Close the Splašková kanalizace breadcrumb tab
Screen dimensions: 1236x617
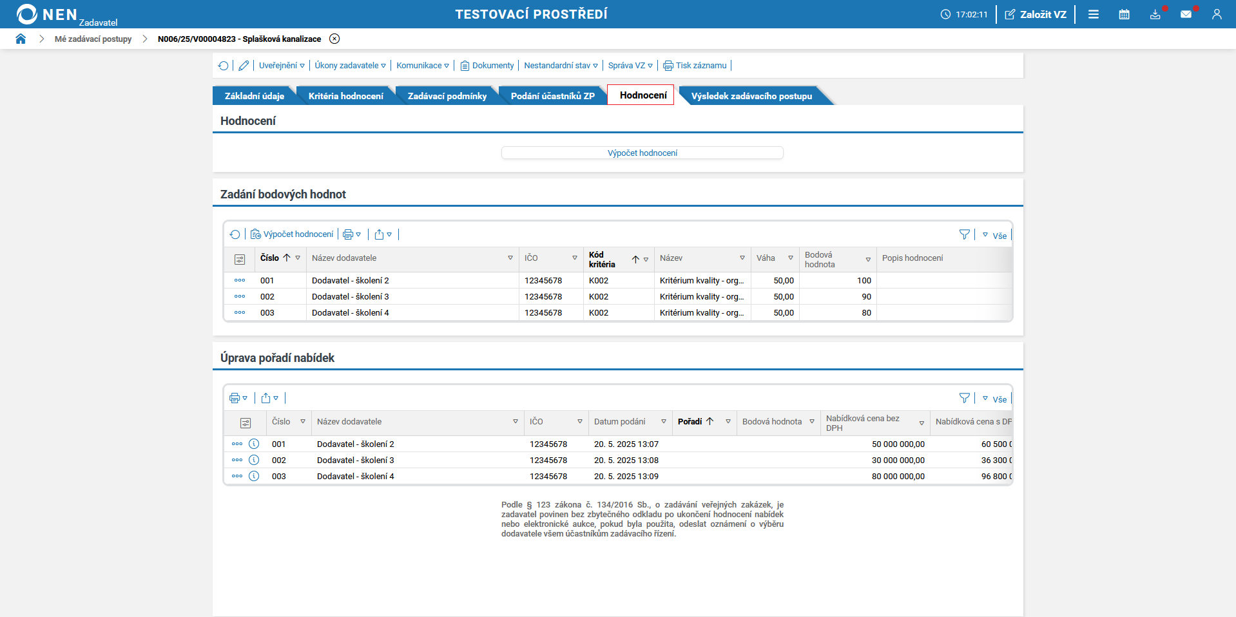click(x=334, y=39)
